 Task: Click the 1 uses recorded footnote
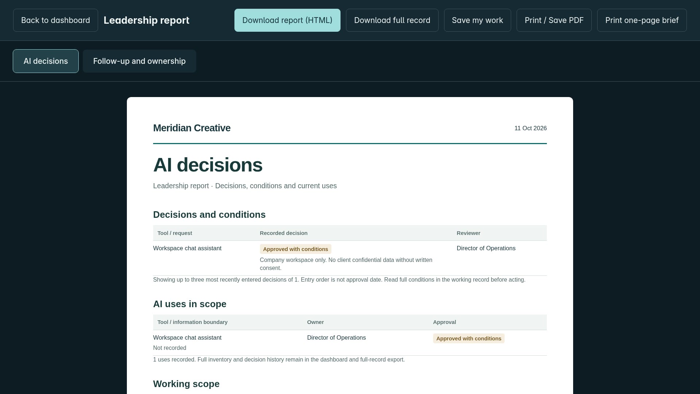pos(279,359)
